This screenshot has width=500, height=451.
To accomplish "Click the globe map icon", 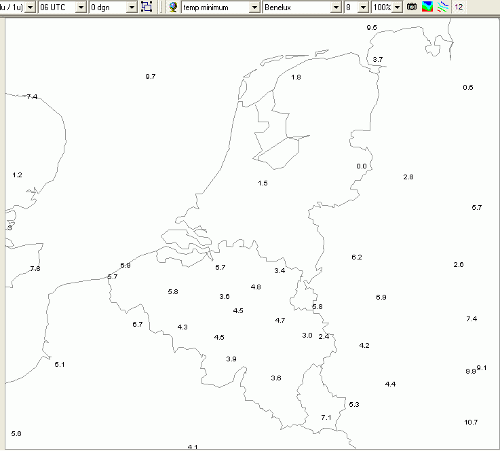I will (173, 7).
